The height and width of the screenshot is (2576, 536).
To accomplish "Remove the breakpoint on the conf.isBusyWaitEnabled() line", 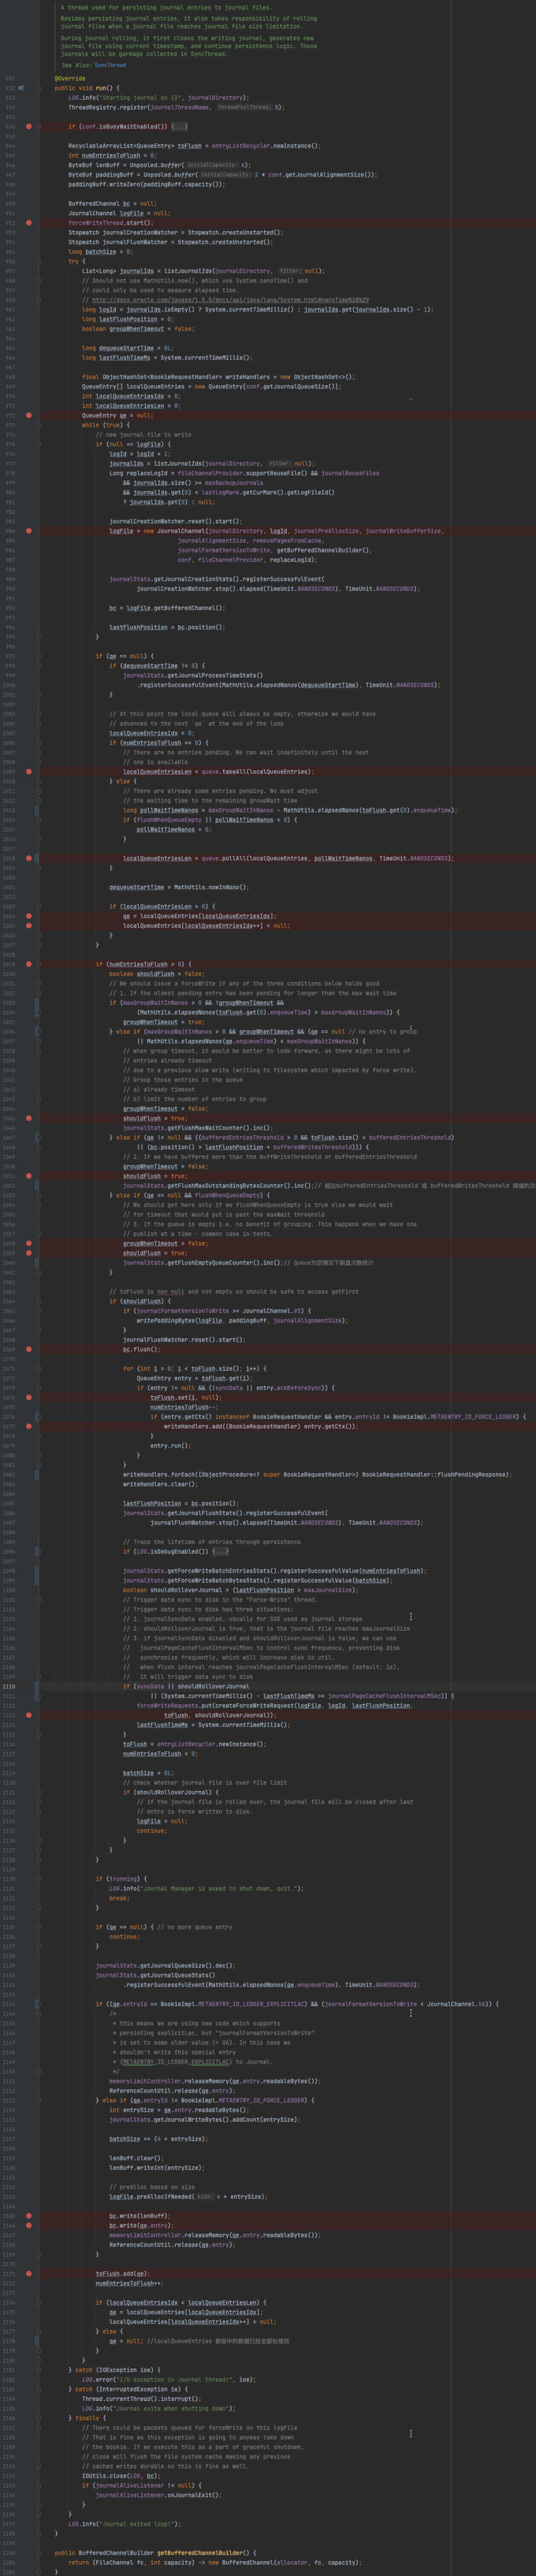I will (x=29, y=127).
